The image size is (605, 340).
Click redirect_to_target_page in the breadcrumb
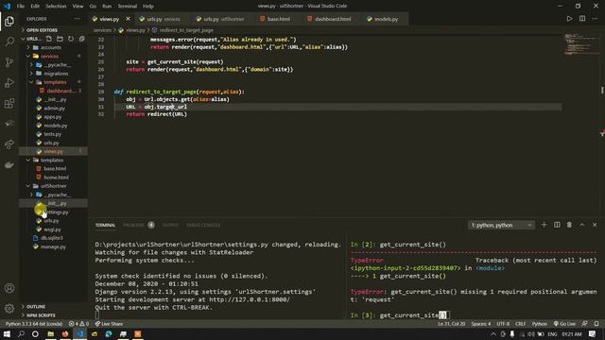click(186, 30)
